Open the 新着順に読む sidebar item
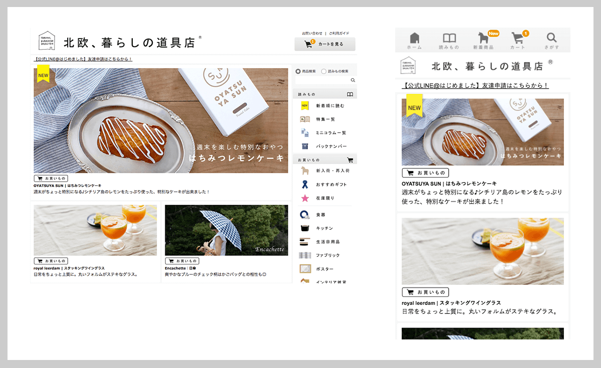The height and width of the screenshot is (368, 601). point(325,106)
